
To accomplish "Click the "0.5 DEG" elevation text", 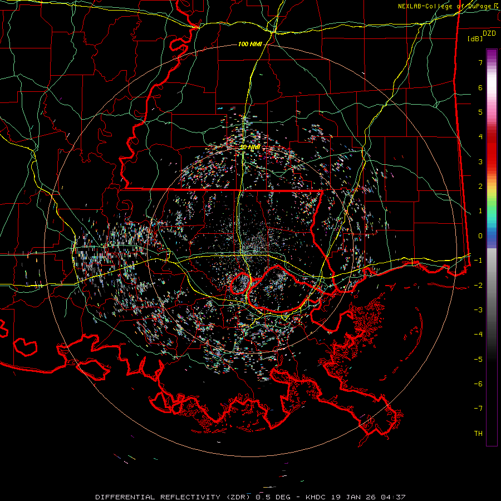I will [x=273, y=497].
